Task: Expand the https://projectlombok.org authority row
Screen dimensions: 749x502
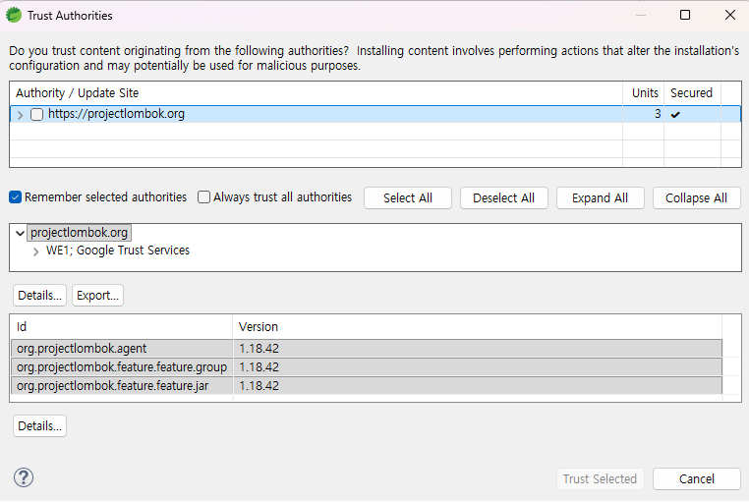Action: [x=20, y=115]
